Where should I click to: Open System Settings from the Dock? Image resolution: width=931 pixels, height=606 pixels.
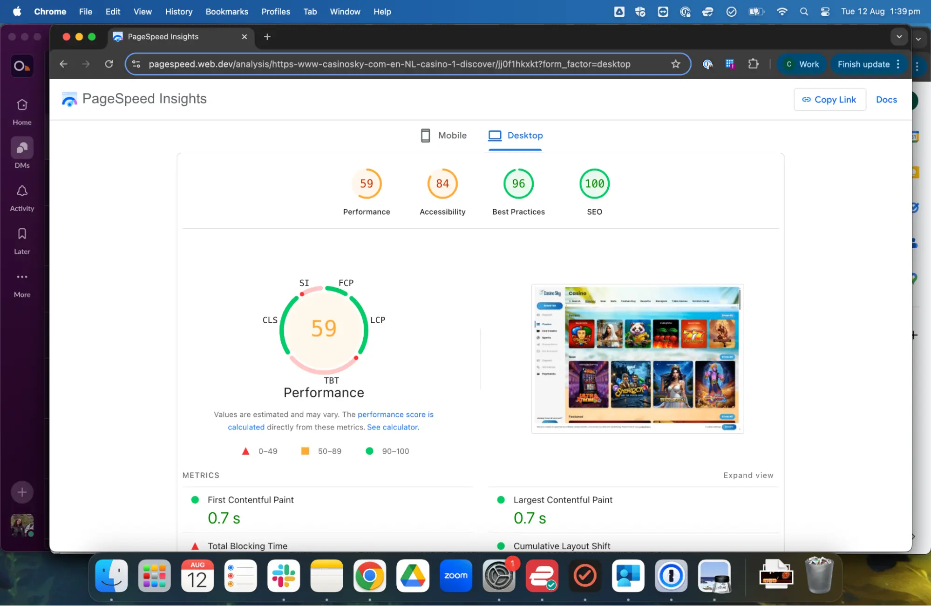pyautogui.click(x=499, y=576)
